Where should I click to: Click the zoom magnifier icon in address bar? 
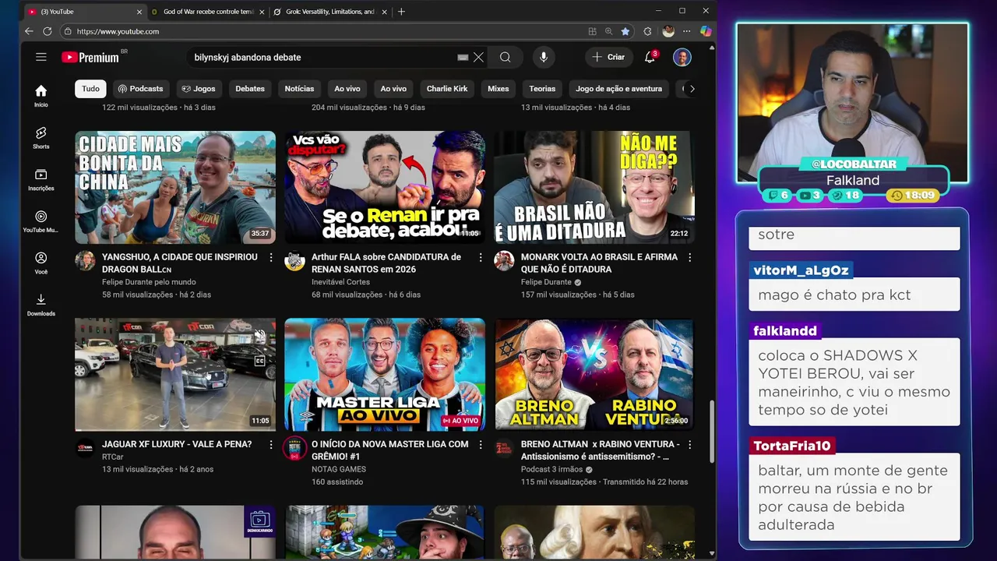609,31
